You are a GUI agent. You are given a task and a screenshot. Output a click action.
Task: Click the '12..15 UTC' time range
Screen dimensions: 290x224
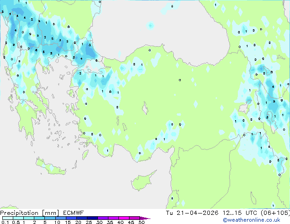point(240,213)
